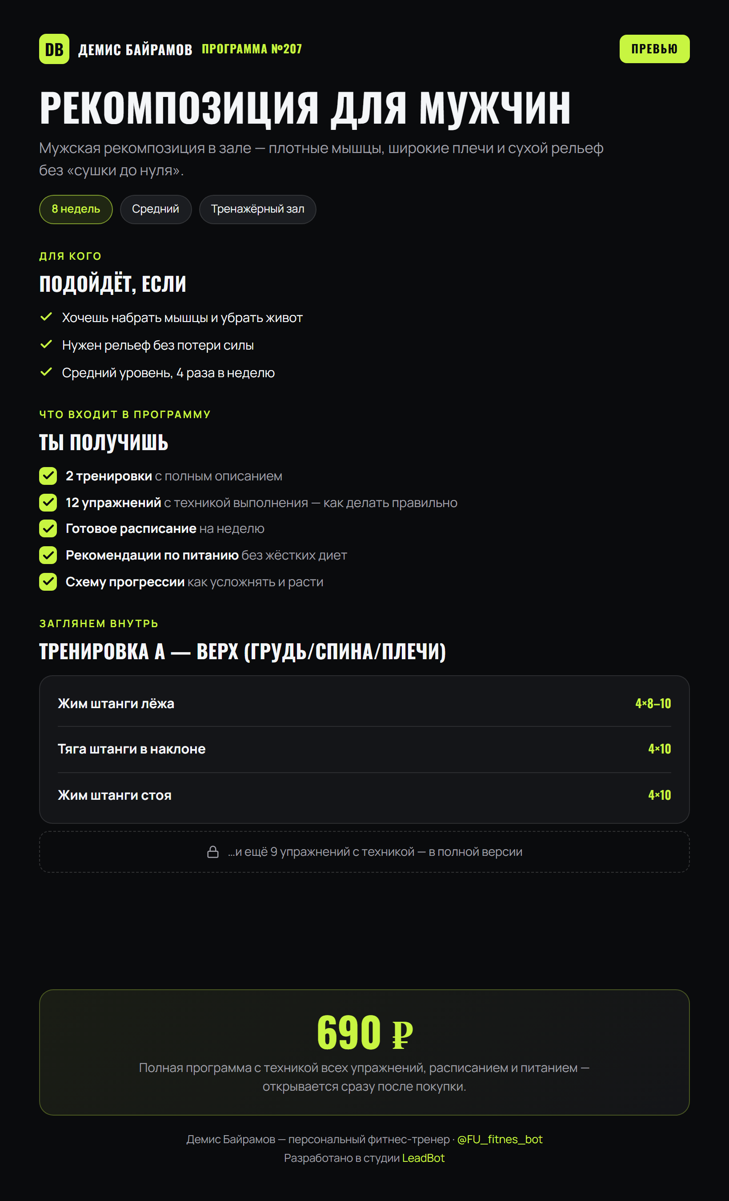Toggle the green checkbox for '12 упражнений'
The height and width of the screenshot is (1201, 729).
(x=48, y=503)
